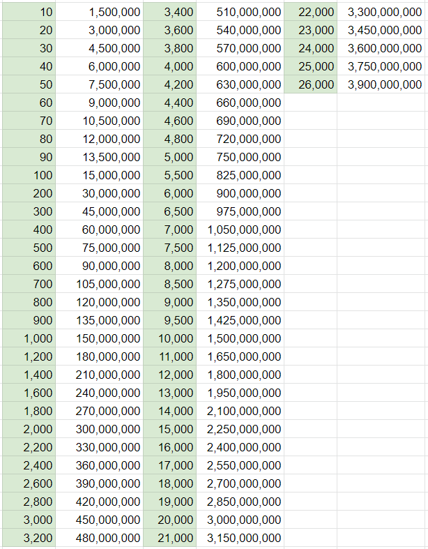Select the cell 240,000,000
Image resolution: width=428 pixels, height=549 pixels.
[x=100, y=393]
